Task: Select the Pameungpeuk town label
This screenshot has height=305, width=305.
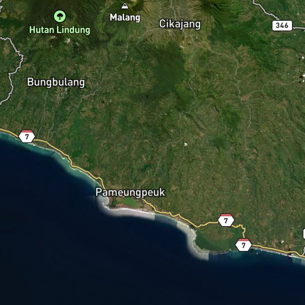Action: (130, 192)
